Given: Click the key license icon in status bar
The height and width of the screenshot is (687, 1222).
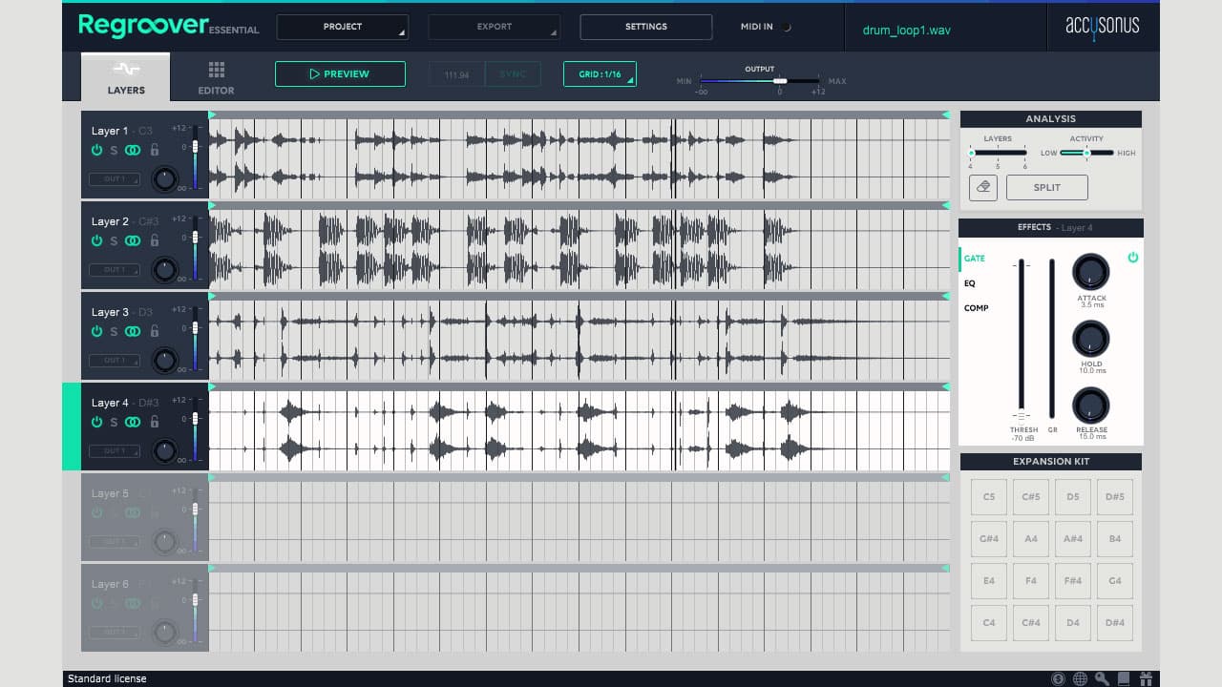Looking at the screenshot, I should (1103, 678).
